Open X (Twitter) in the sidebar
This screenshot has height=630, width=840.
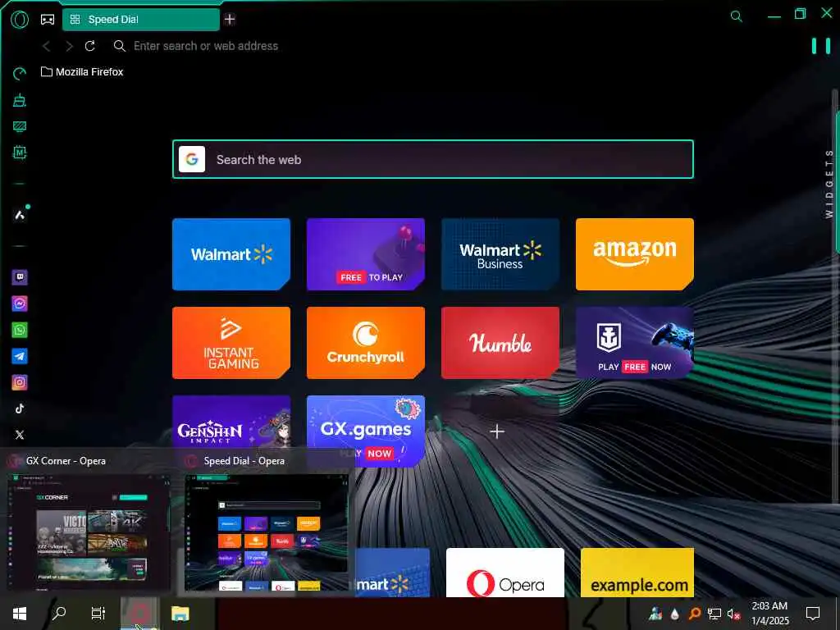[20, 435]
